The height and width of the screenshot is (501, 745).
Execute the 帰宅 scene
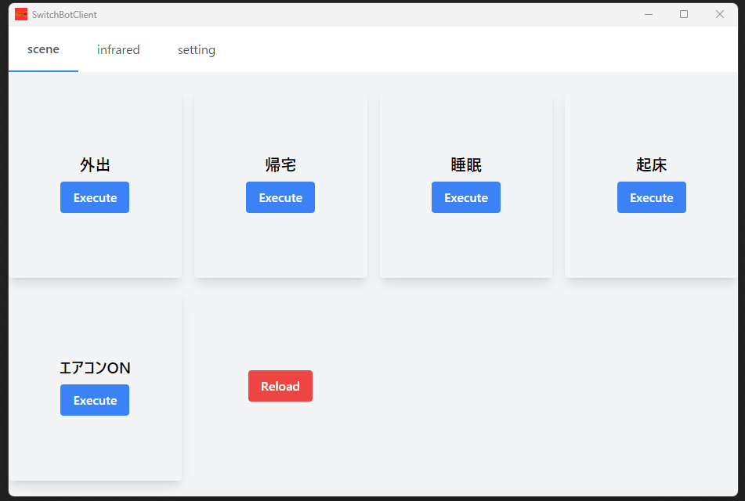[280, 197]
